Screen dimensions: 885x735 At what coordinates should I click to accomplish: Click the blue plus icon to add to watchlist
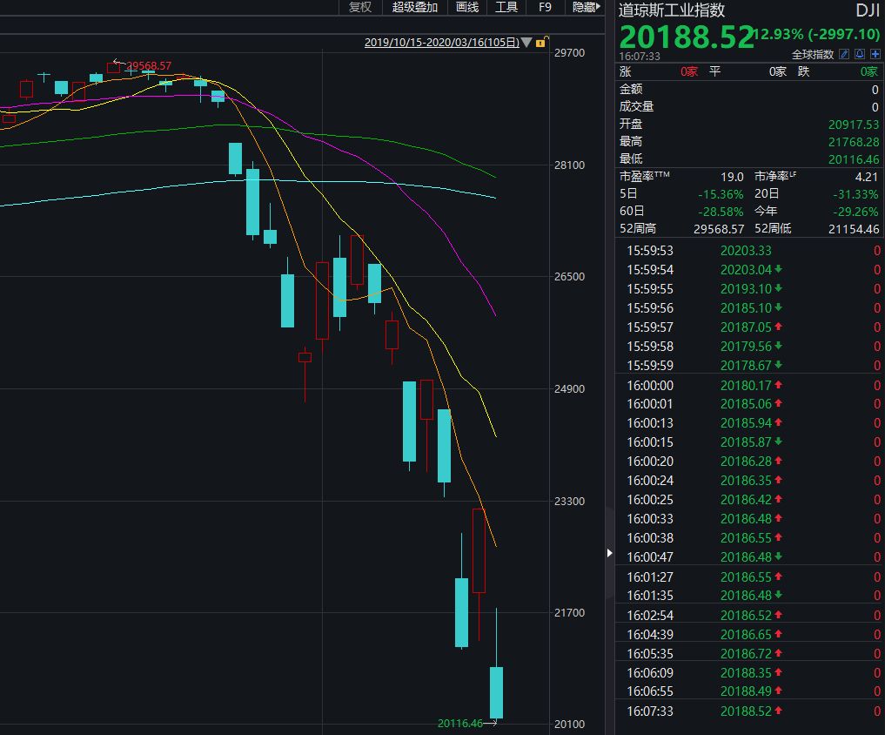click(875, 54)
